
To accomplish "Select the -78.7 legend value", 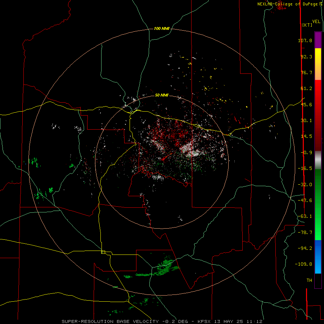I will click(305, 233).
